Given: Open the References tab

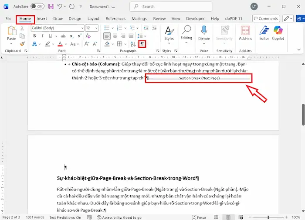Looking at the screenshot, I should tap(115, 19).
